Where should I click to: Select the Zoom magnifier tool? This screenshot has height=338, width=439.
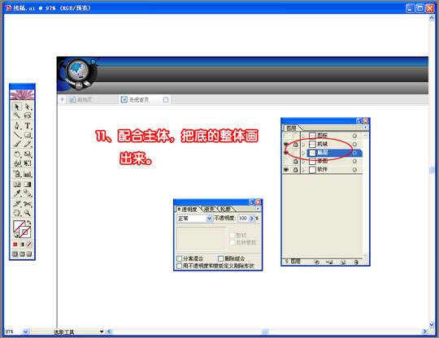28,213
